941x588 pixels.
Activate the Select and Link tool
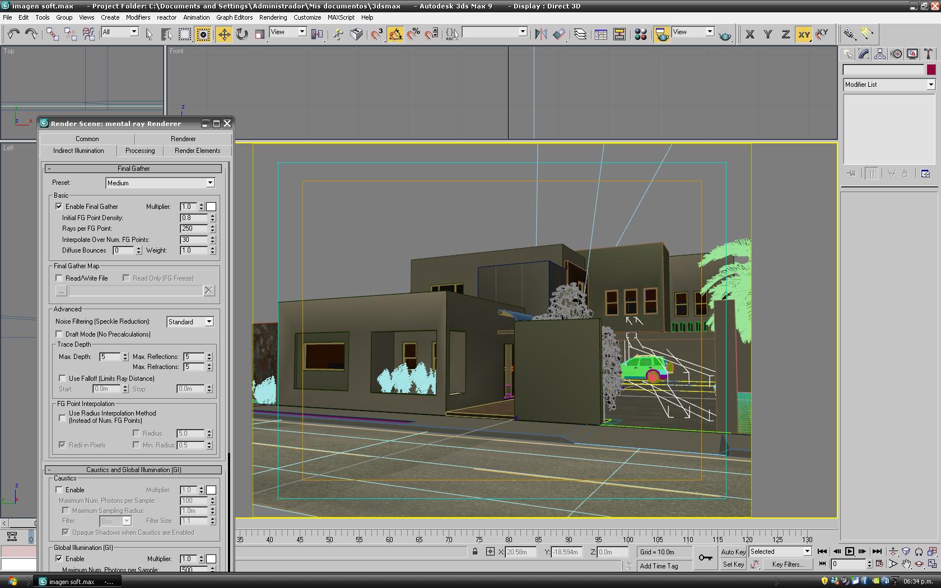tap(52, 34)
